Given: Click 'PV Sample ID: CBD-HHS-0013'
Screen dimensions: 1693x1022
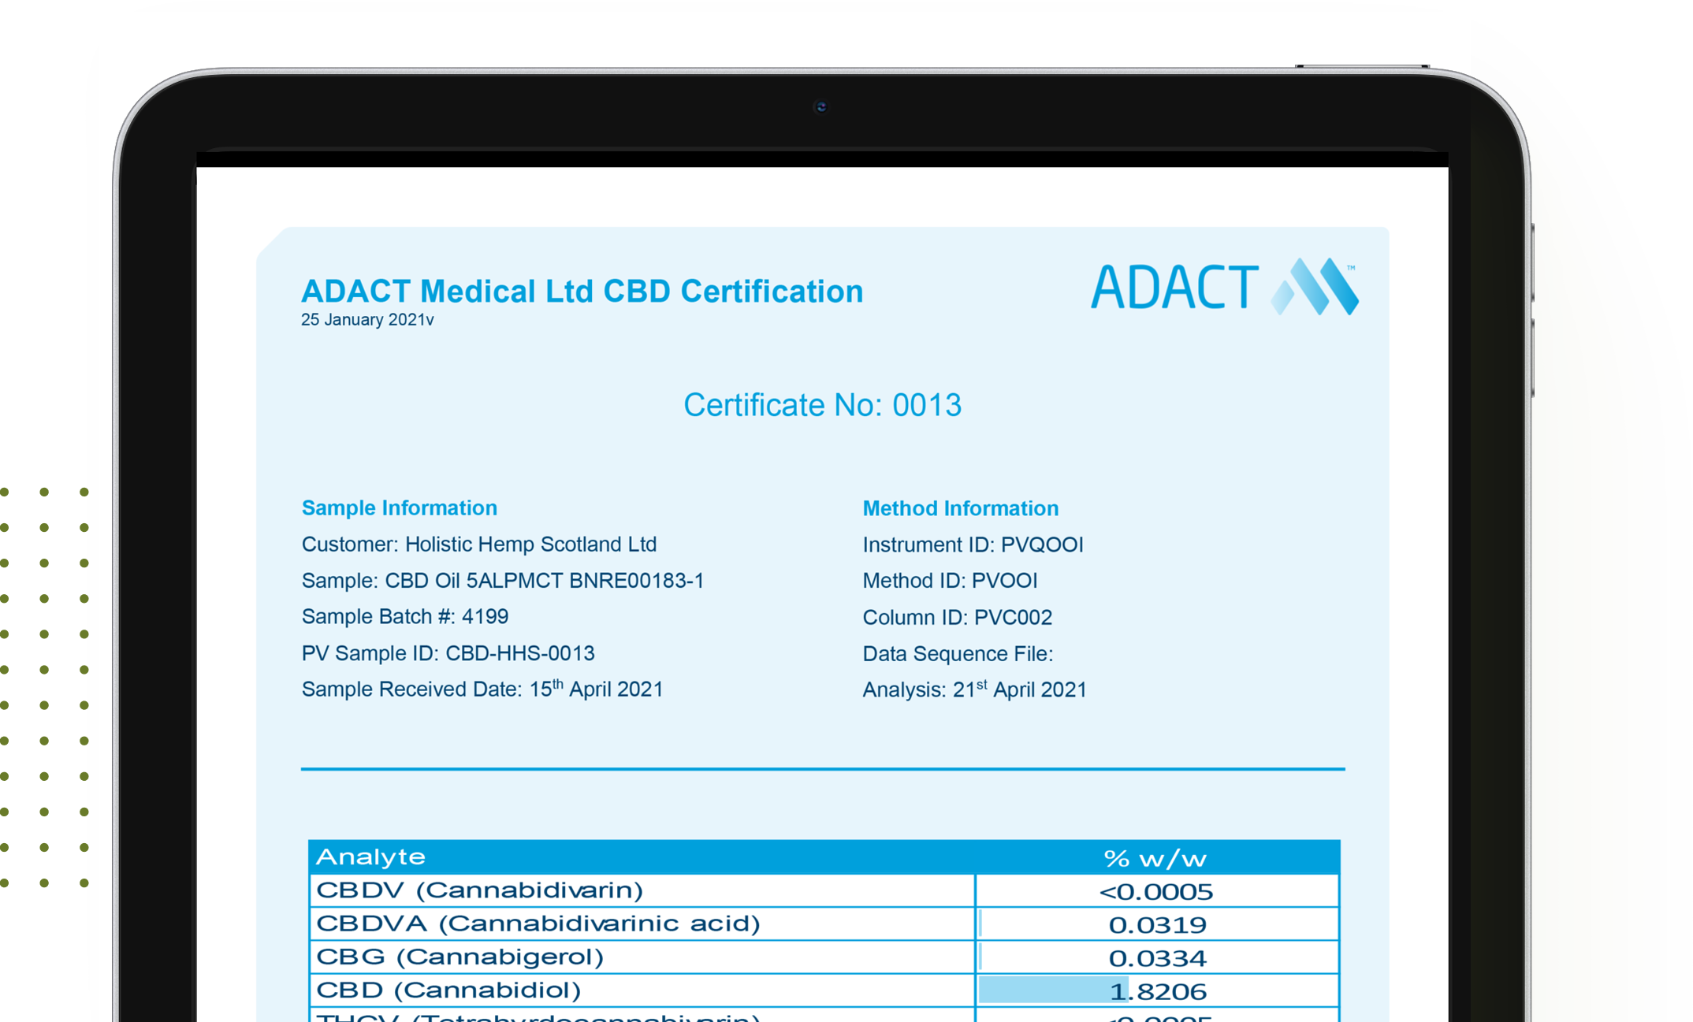Looking at the screenshot, I should [x=448, y=653].
